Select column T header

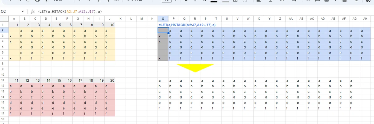(216, 19)
